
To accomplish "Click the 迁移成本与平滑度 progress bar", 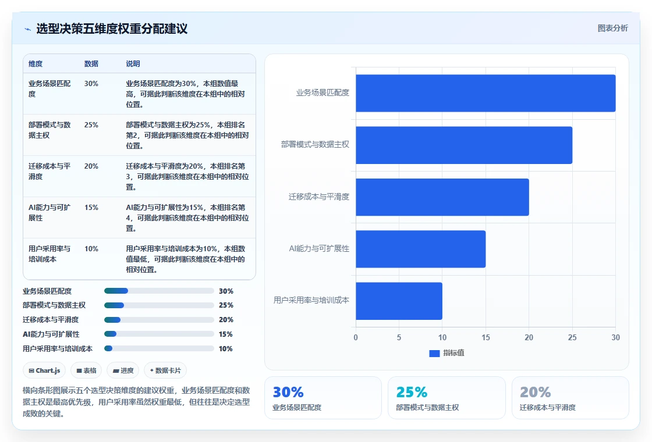I will point(159,320).
